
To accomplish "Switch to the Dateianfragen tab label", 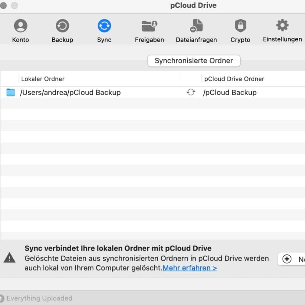I will (196, 40).
